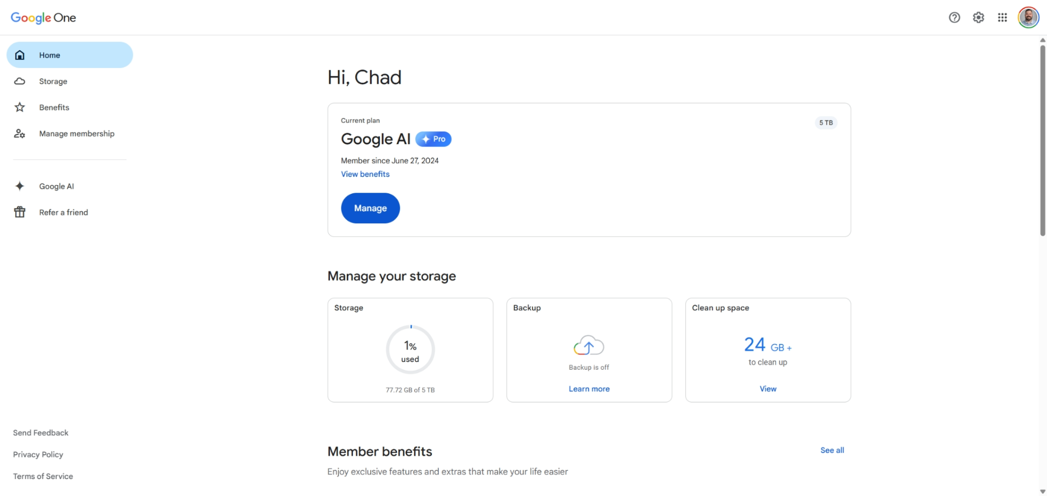Open Manage membership in the sidebar
The height and width of the screenshot is (496, 1047).
click(x=70, y=133)
